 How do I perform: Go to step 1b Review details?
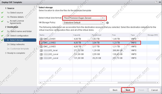15,17
